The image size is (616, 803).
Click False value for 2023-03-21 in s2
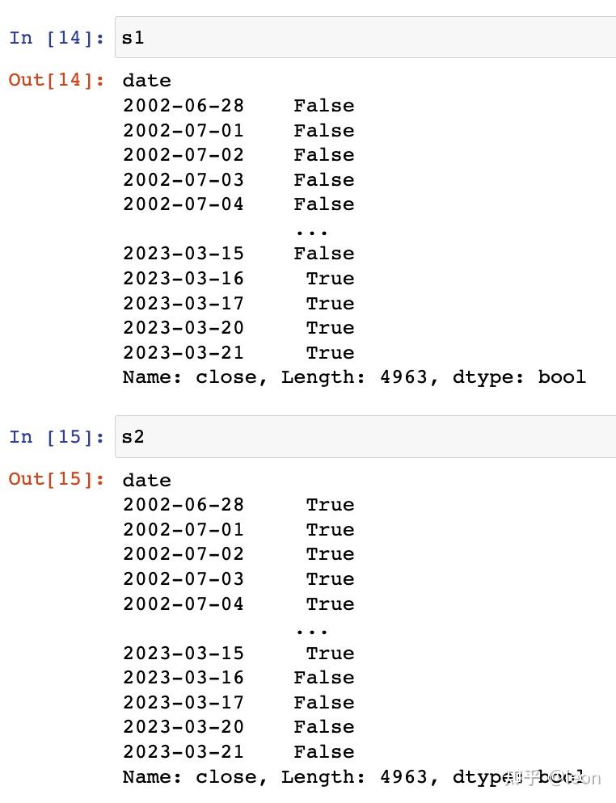[324, 751]
